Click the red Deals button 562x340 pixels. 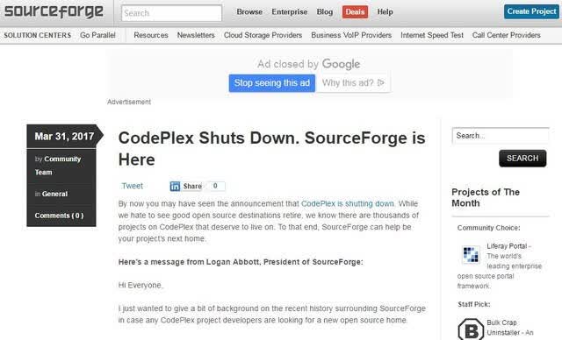tap(355, 11)
